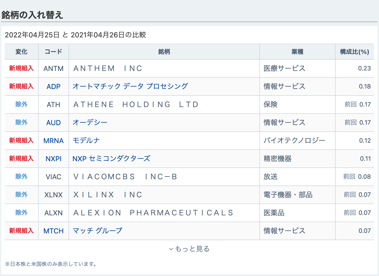Click the 新規組入 label for モデルナ
This screenshot has height=276, width=379.
(x=21, y=140)
